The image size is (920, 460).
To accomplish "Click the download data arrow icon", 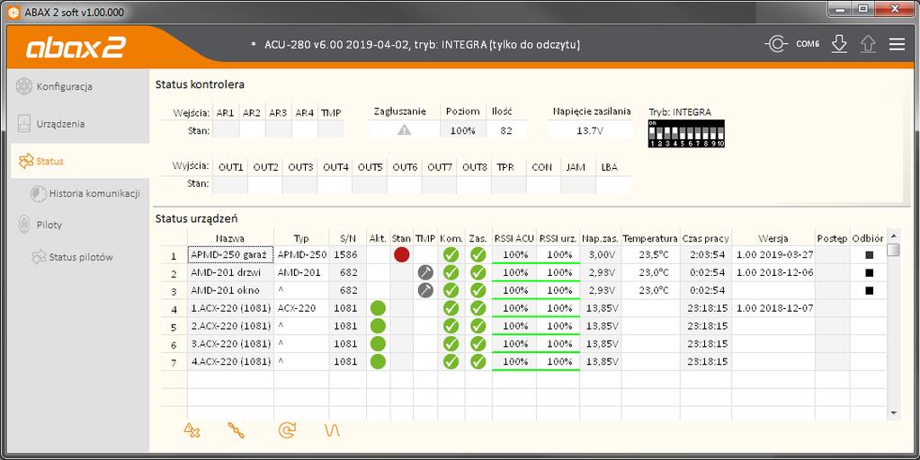I will point(840,44).
